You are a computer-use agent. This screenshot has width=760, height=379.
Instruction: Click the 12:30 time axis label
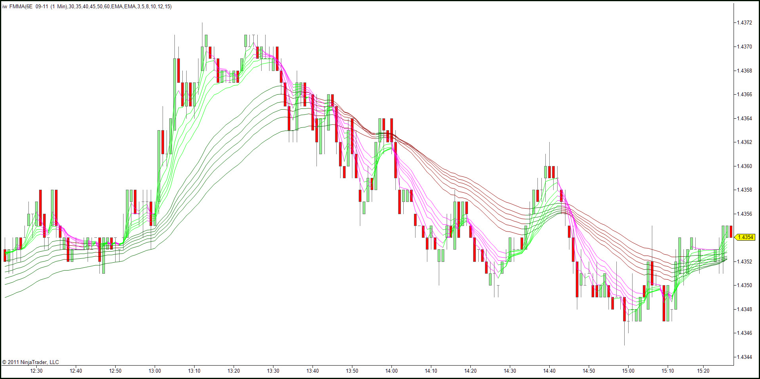pos(36,371)
